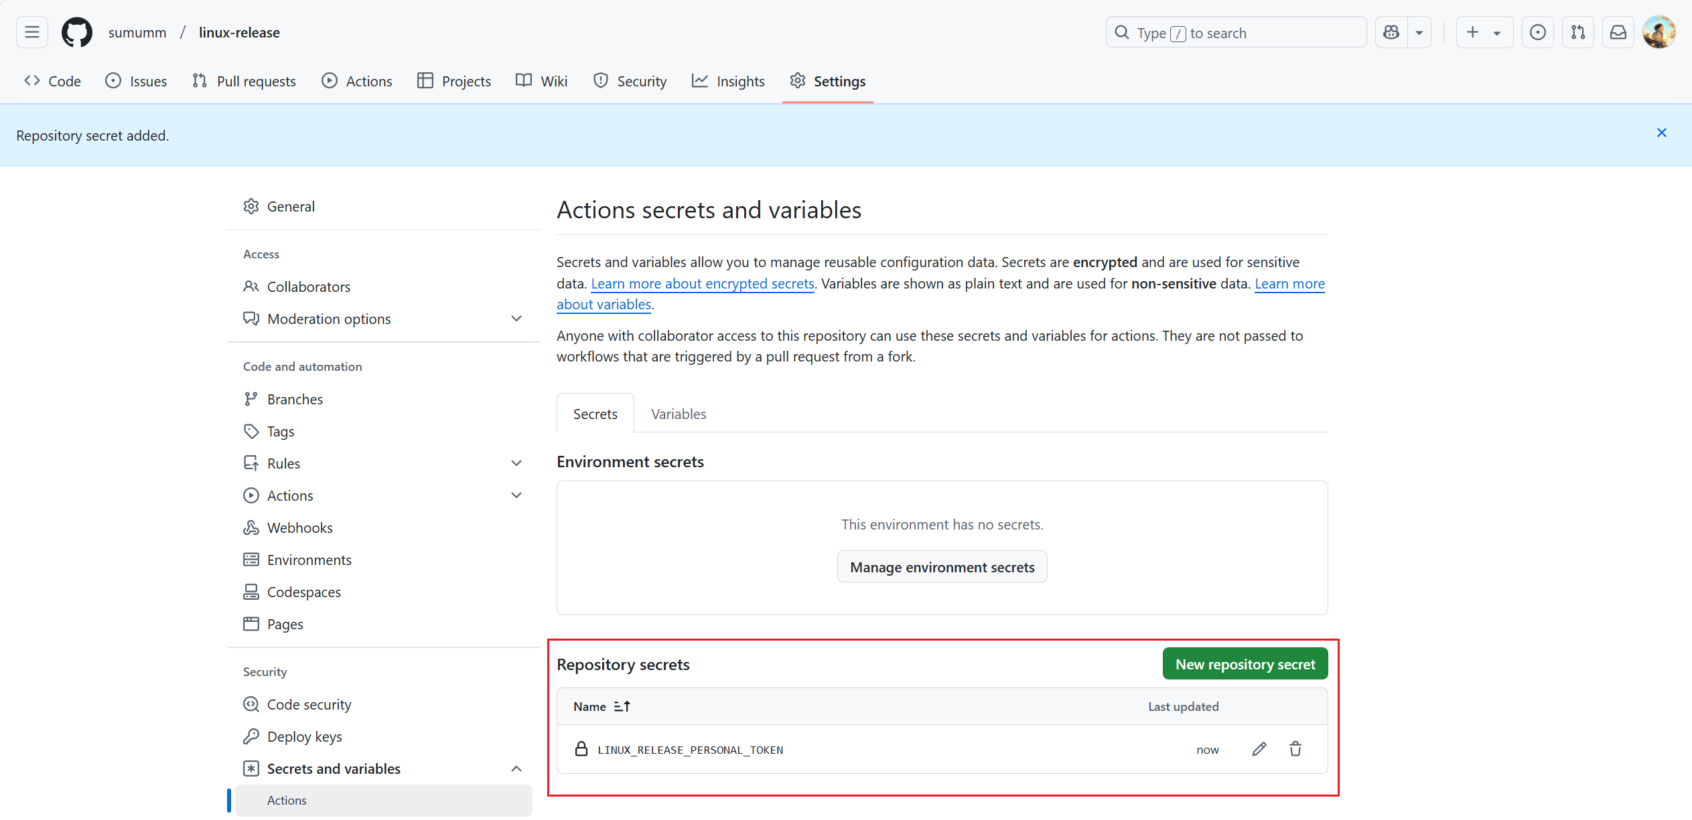Screen dimensions: 1692x820
Task: Open Learn more about encrypted secrets link
Action: point(702,283)
